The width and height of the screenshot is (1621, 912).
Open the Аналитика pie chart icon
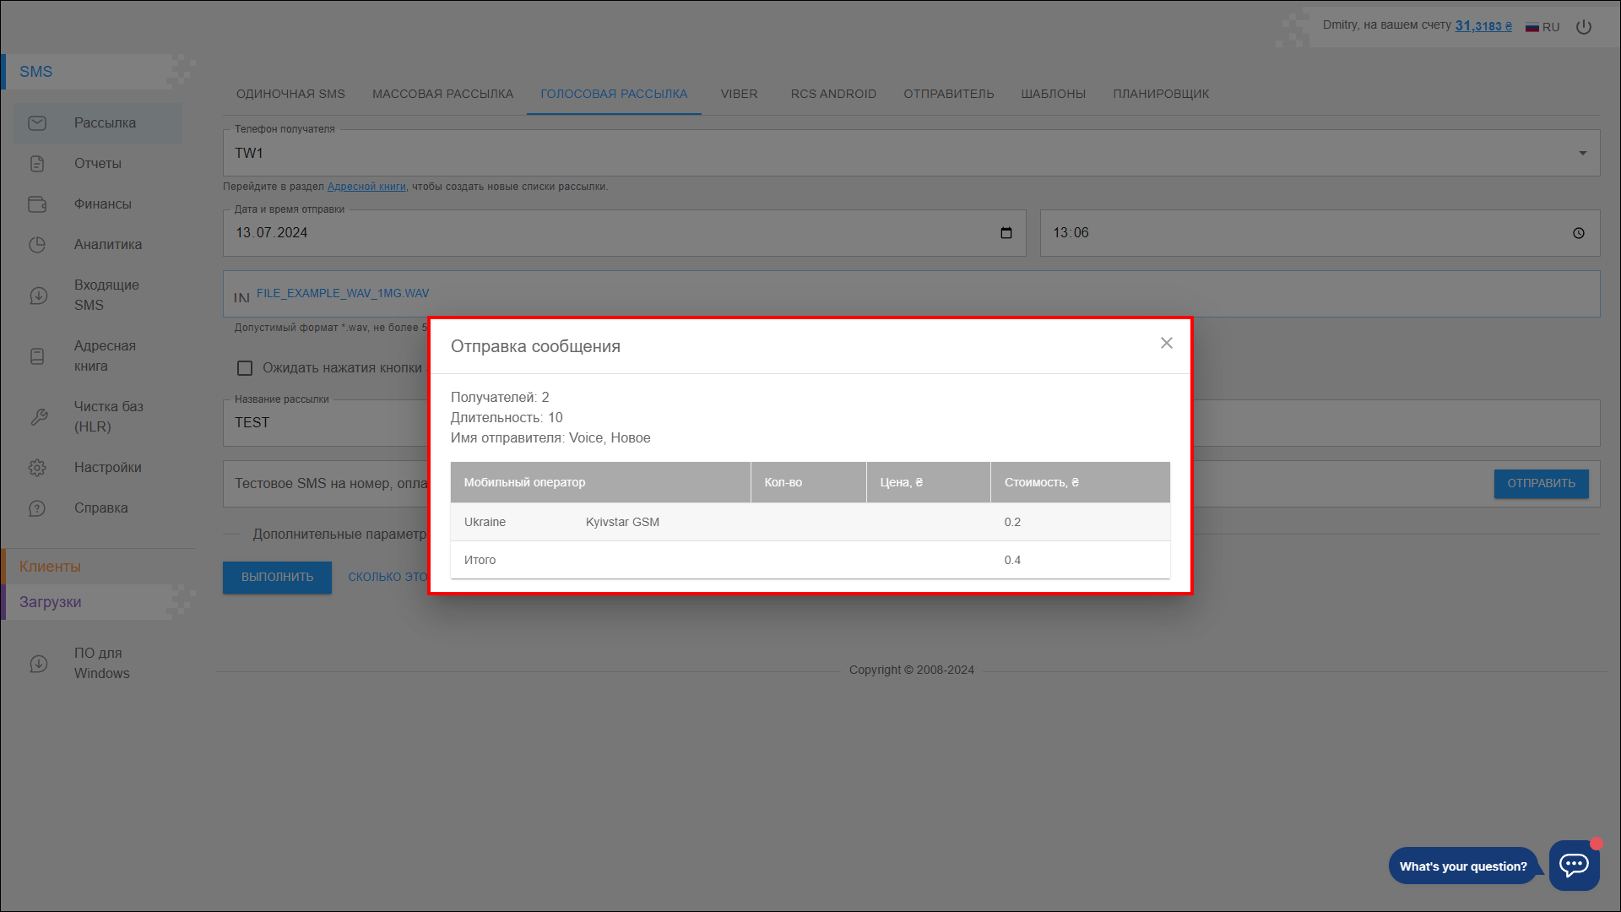(37, 245)
